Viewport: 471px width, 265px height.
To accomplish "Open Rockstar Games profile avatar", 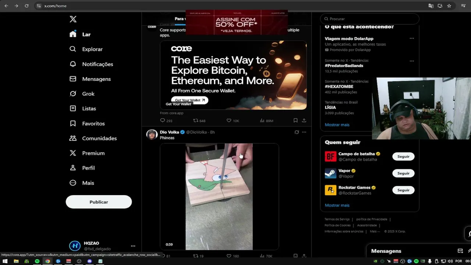I will pyautogui.click(x=330, y=190).
